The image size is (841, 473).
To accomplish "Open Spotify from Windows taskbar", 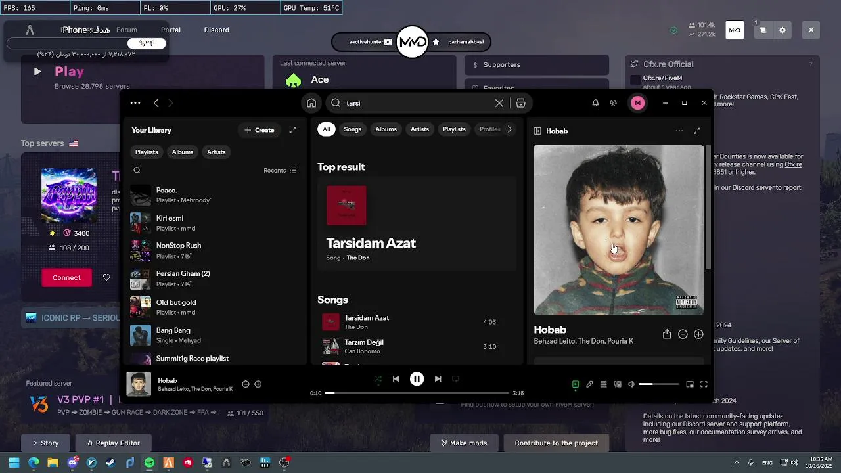I will coord(149,462).
